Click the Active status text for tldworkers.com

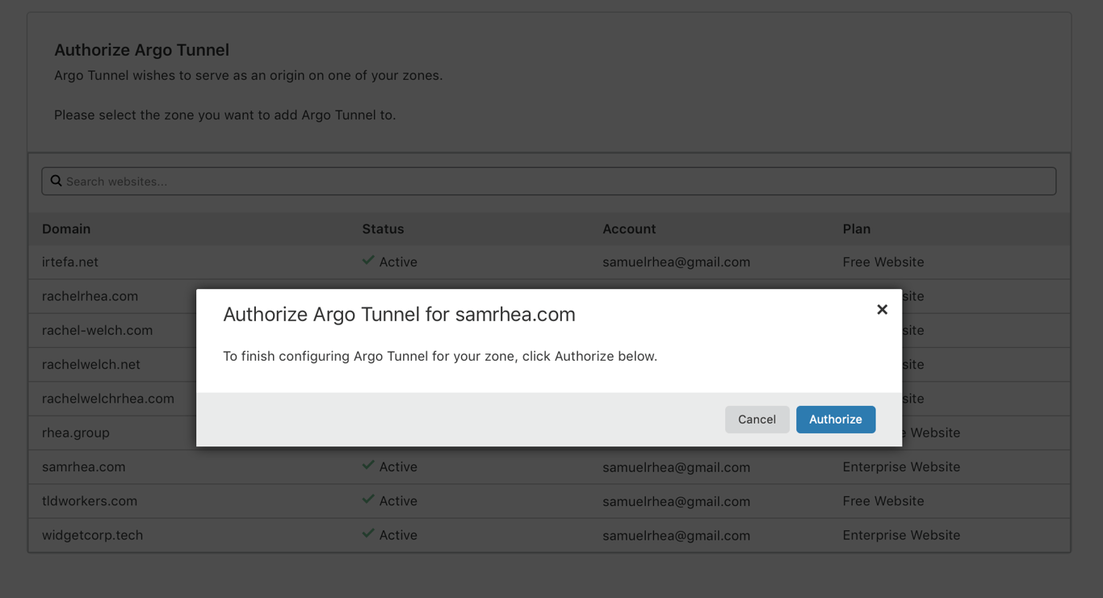coord(398,501)
